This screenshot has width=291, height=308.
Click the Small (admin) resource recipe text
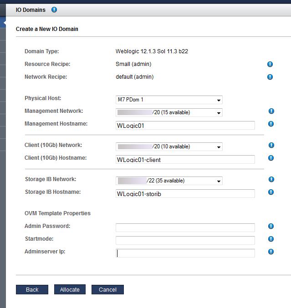[x=133, y=64]
